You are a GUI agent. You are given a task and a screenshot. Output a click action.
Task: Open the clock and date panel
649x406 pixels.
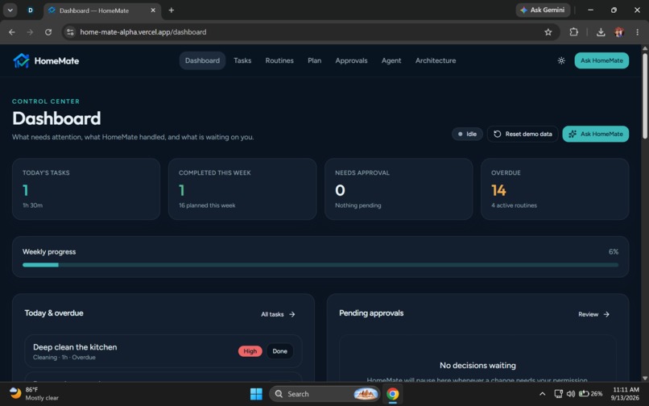click(626, 394)
